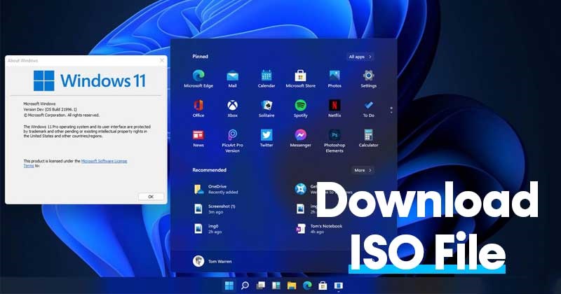561x294 pixels.
Task: Open Tom's Notebook recommendation
Action: pyautogui.click(x=318, y=229)
